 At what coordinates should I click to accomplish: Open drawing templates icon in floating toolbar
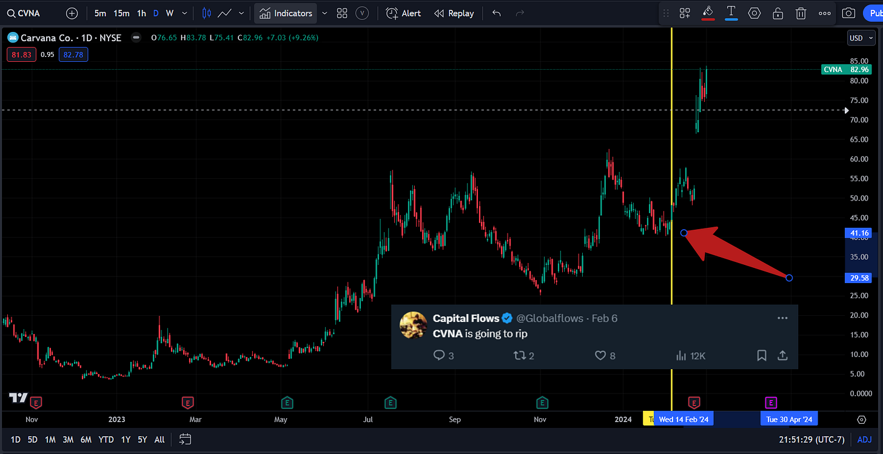(685, 13)
